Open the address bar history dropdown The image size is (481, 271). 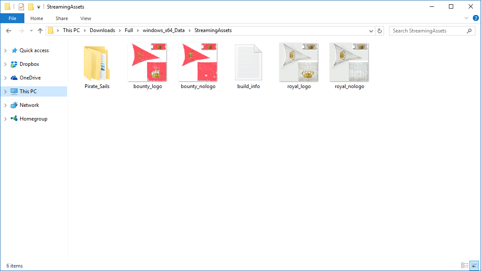point(371,31)
